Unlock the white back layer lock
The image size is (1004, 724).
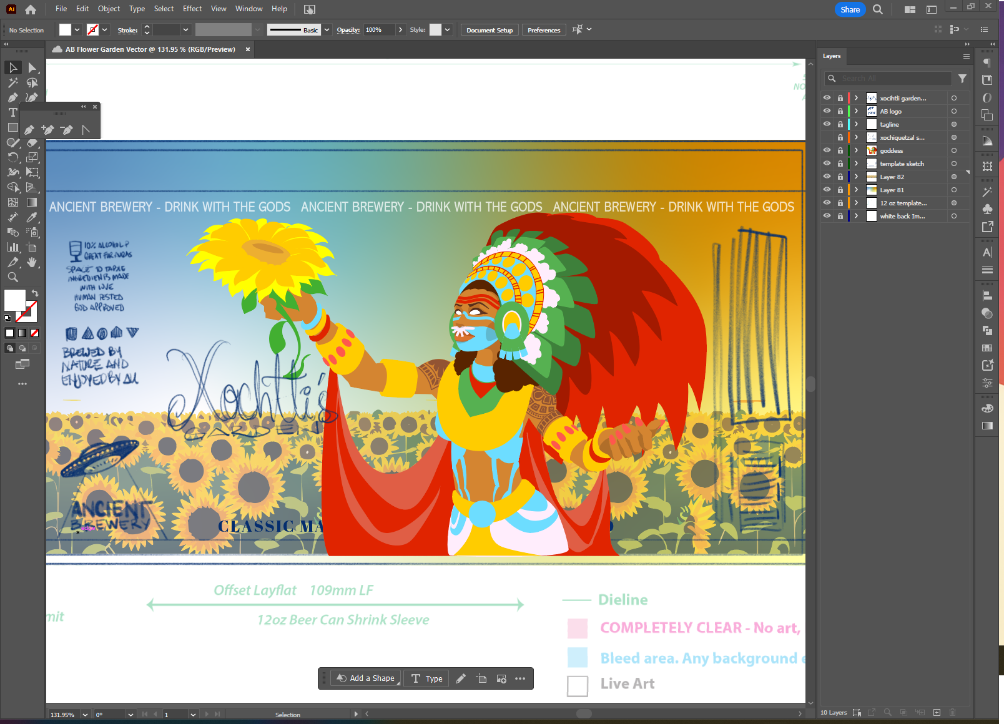840,216
